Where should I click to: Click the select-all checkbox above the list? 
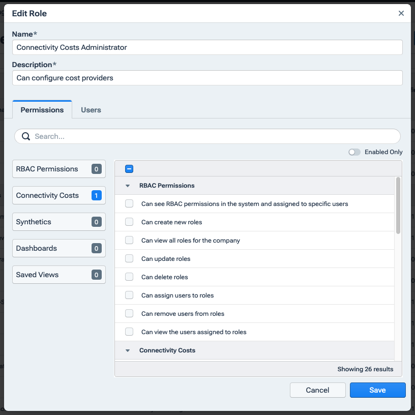coord(129,168)
